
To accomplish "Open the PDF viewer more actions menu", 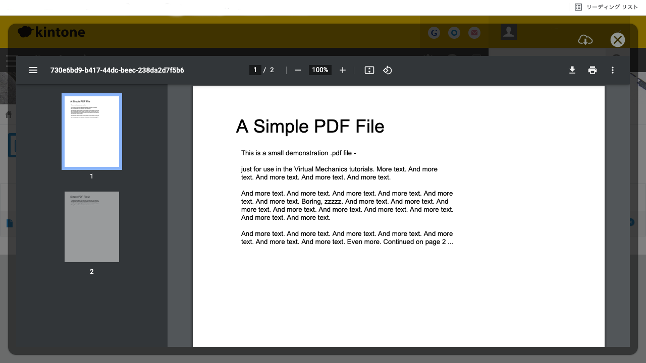I will [613, 70].
